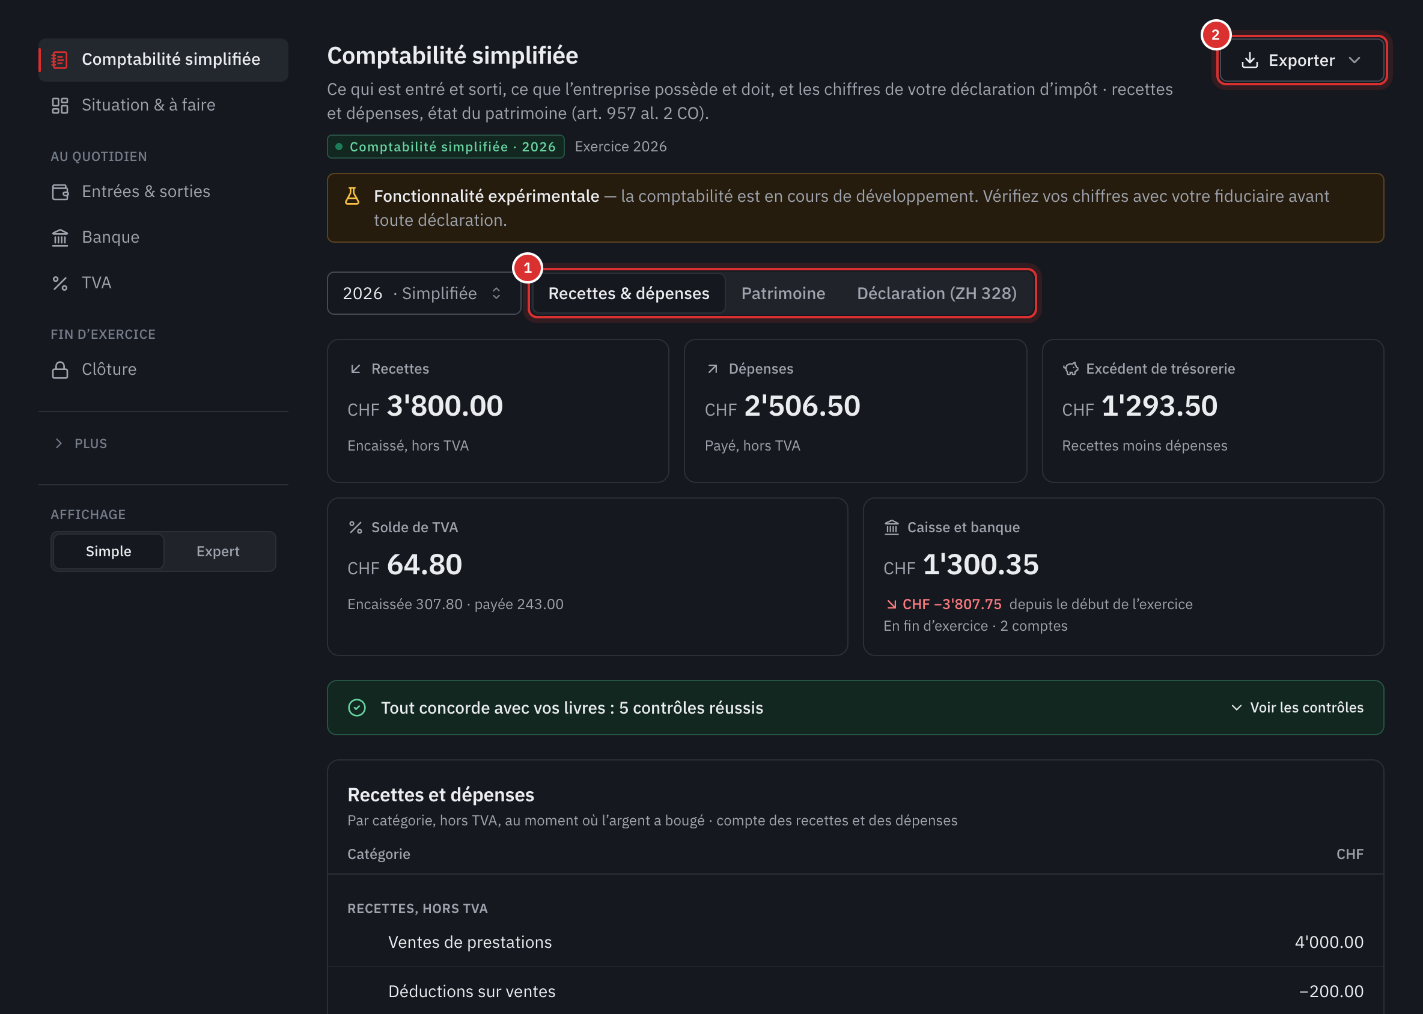Click the Banque building icon in the sidebar
Viewport: 1423px width, 1014px height.
tap(60, 238)
